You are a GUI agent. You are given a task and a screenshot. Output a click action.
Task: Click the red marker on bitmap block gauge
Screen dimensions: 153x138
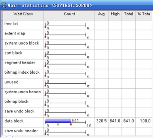(x=45, y=105)
